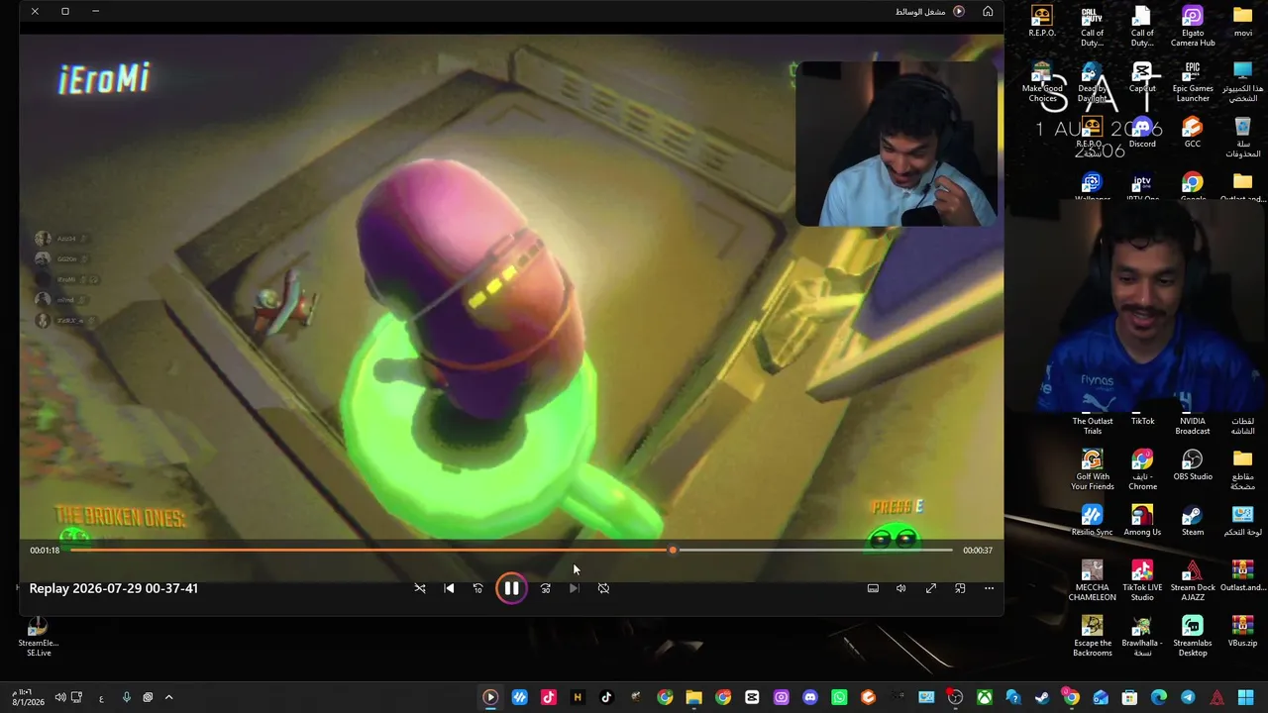Open Elgato Camera Hub shortcut
This screenshot has width=1268, height=713.
click(x=1193, y=26)
